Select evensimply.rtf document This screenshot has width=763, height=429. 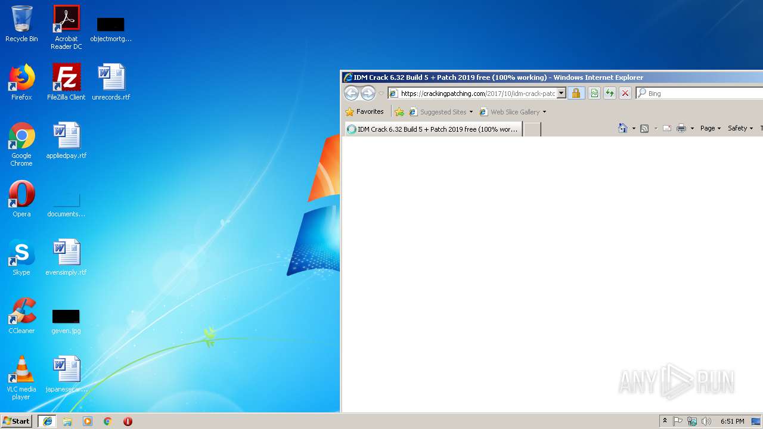(66, 257)
